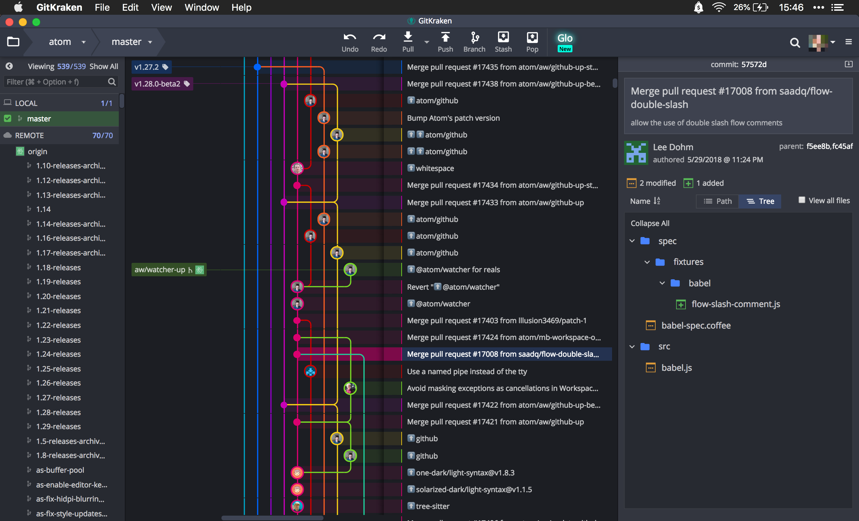859x521 pixels.
Task: Open the View menu
Action: tap(161, 7)
